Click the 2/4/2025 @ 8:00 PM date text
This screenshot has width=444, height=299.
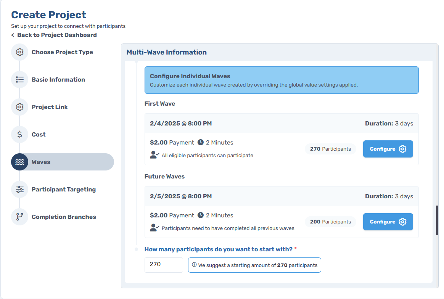tap(181, 124)
